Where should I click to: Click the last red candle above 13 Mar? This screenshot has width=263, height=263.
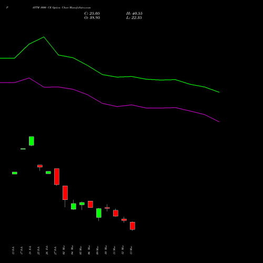[x=133, y=226]
